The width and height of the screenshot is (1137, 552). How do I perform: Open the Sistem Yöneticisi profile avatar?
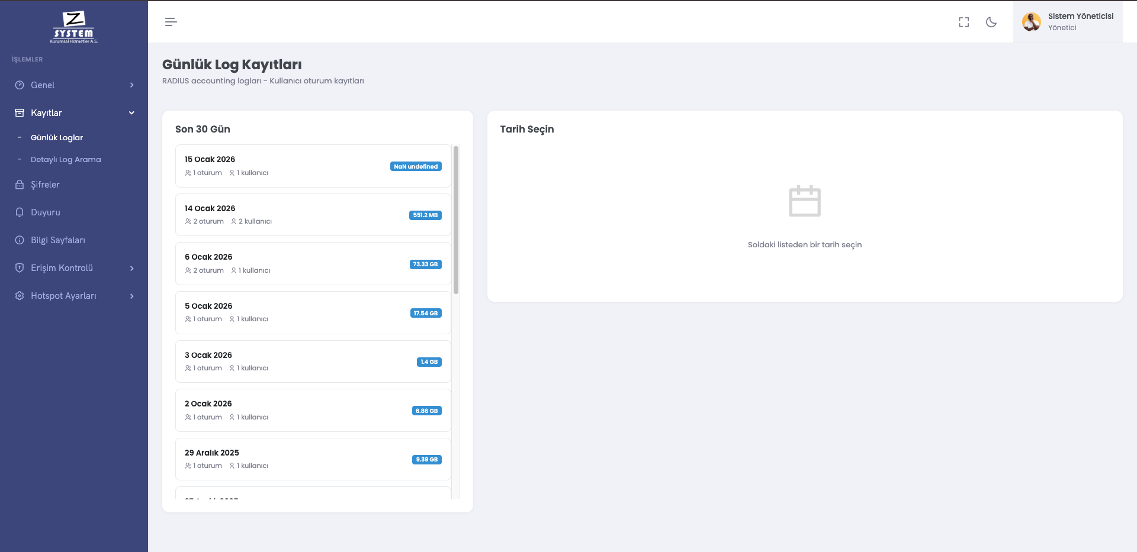tap(1031, 22)
